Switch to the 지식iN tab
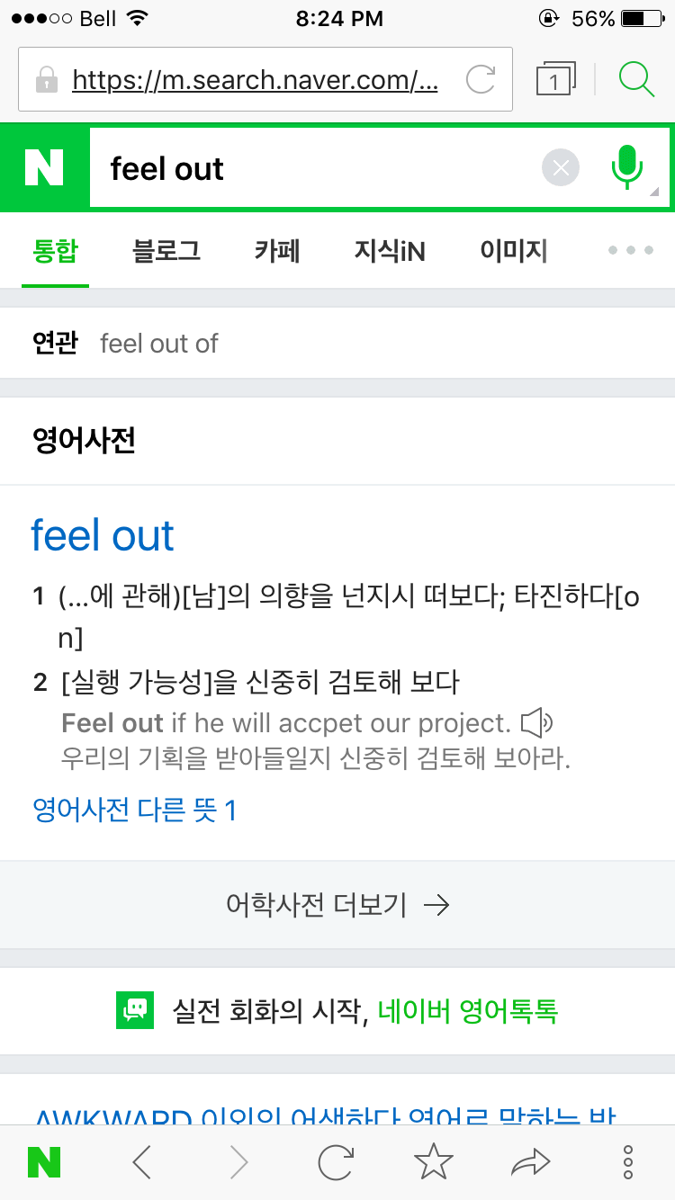The height and width of the screenshot is (1200, 675). [x=390, y=250]
